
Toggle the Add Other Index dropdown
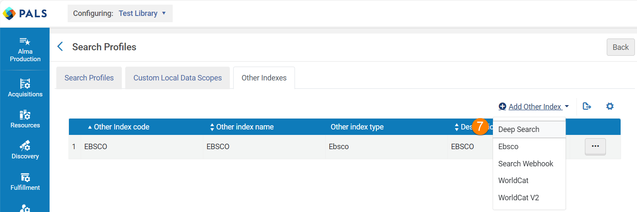click(x=534, y=107)
